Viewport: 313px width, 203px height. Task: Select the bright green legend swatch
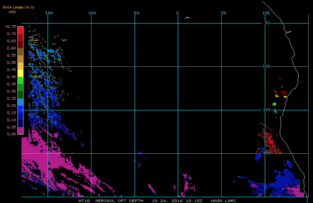pyautogui.click(x=20, y=80)
